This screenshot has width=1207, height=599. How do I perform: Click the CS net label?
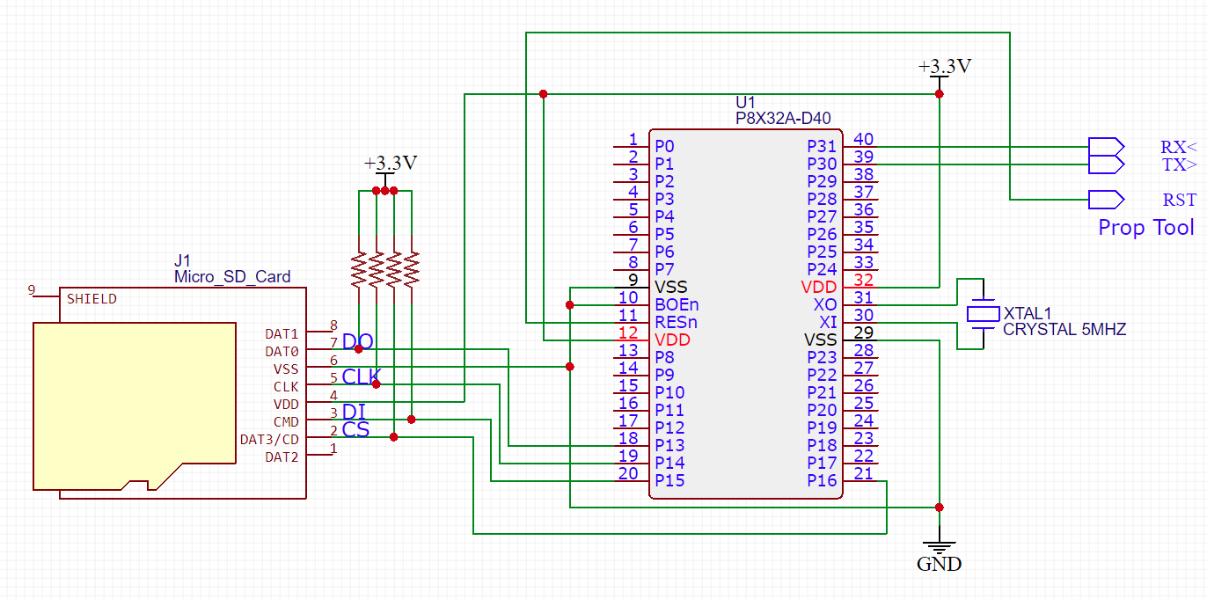click(355, 429)
